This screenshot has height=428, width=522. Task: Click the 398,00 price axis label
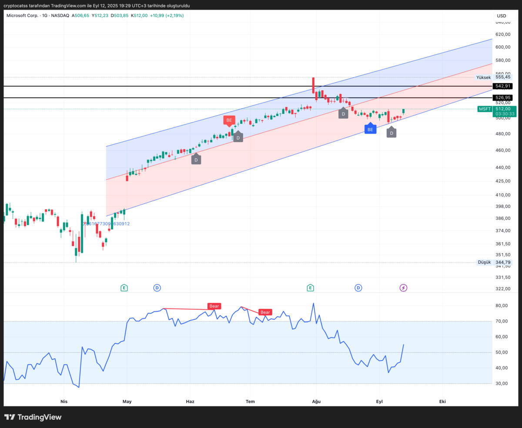tap(502, 206)
